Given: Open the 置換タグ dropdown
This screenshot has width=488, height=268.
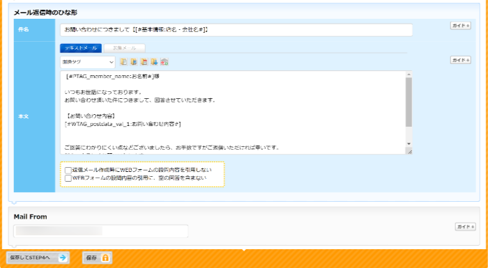Looking at the screenshot, I should point(88,62).
